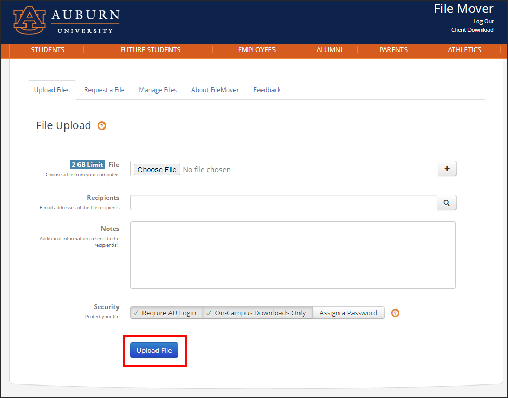Open the Manage Files tab

pyautogui.click(x=158, y=90)
